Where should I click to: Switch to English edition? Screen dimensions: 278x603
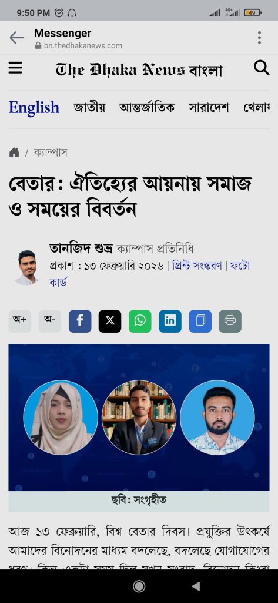pos(34,108)
